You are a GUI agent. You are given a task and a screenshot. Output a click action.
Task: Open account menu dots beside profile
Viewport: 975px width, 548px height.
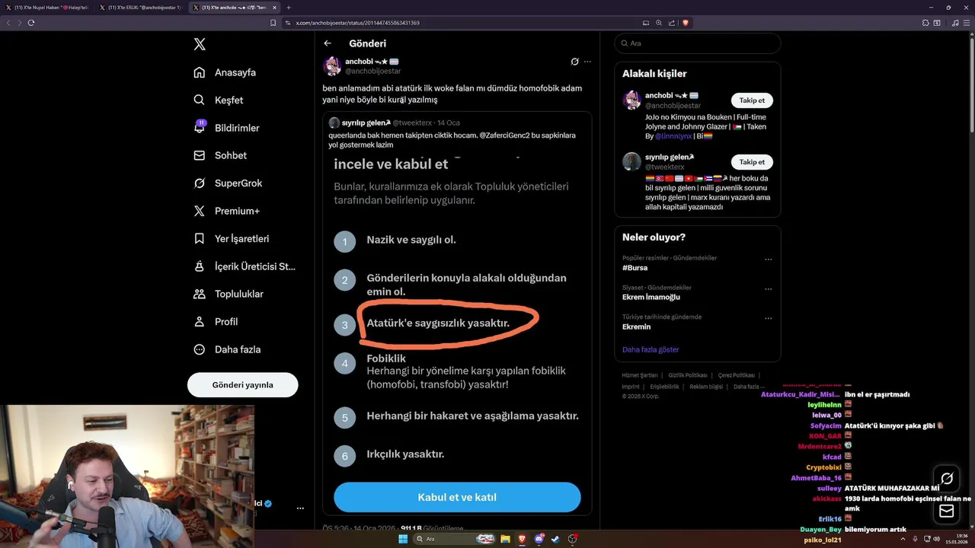click(300, 508)
